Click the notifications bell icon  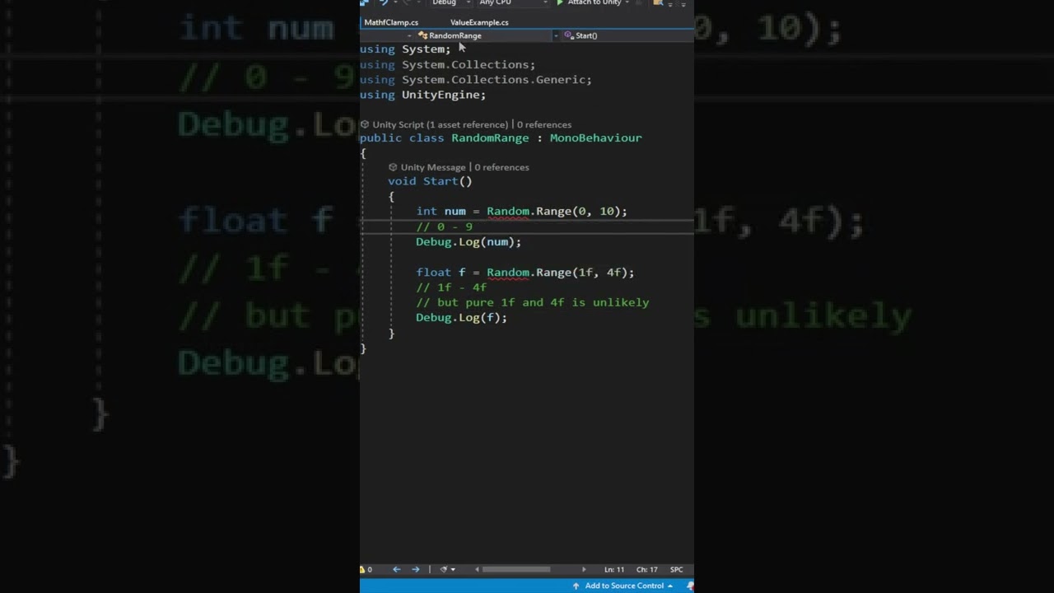[689, 586]
